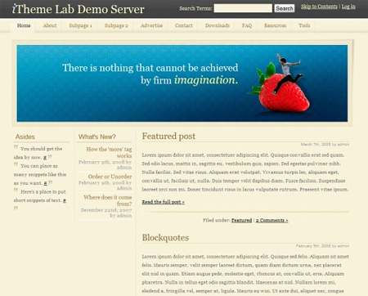This screenshot has width=368, height=296.
Task: Click the Search Terms input field
Action: (x=243, y=8)
